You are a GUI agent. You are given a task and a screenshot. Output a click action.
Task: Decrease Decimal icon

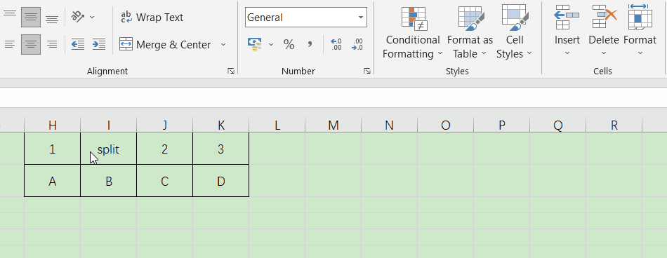357,44
